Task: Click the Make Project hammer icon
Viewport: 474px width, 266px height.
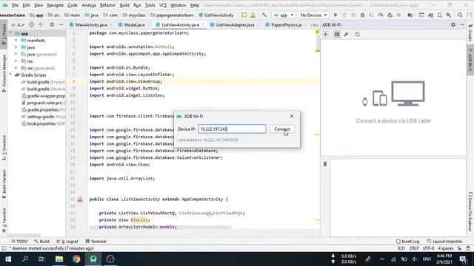Action: pyautogui.click(x=264, y=15)
